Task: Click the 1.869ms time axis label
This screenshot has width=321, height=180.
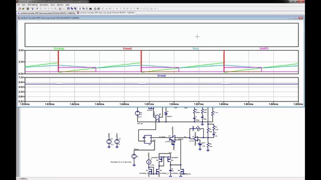Action: 298,104
